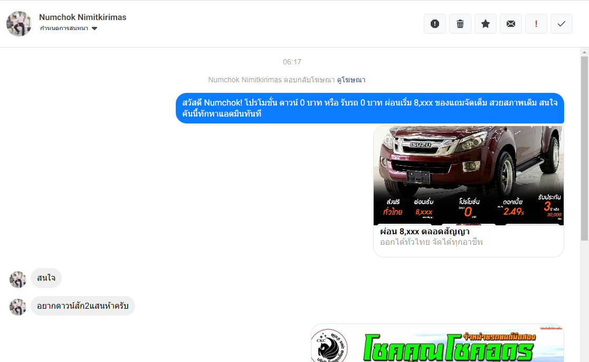Select the สนใจ message bubble
The image size is (589, 362).
[x=46, y=278]
